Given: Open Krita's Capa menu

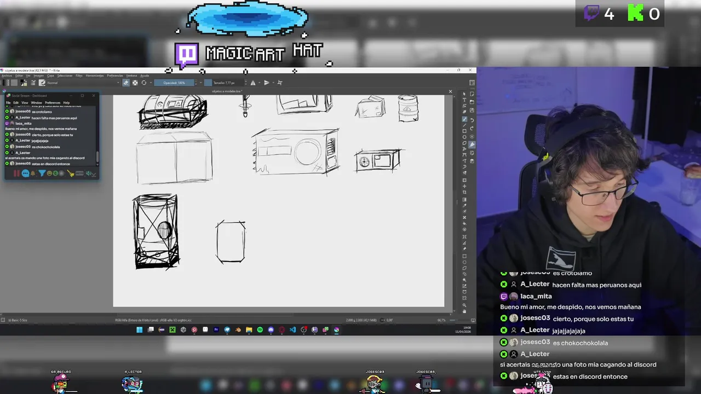Looking at the screenshot, I should [x=50, y=76].
